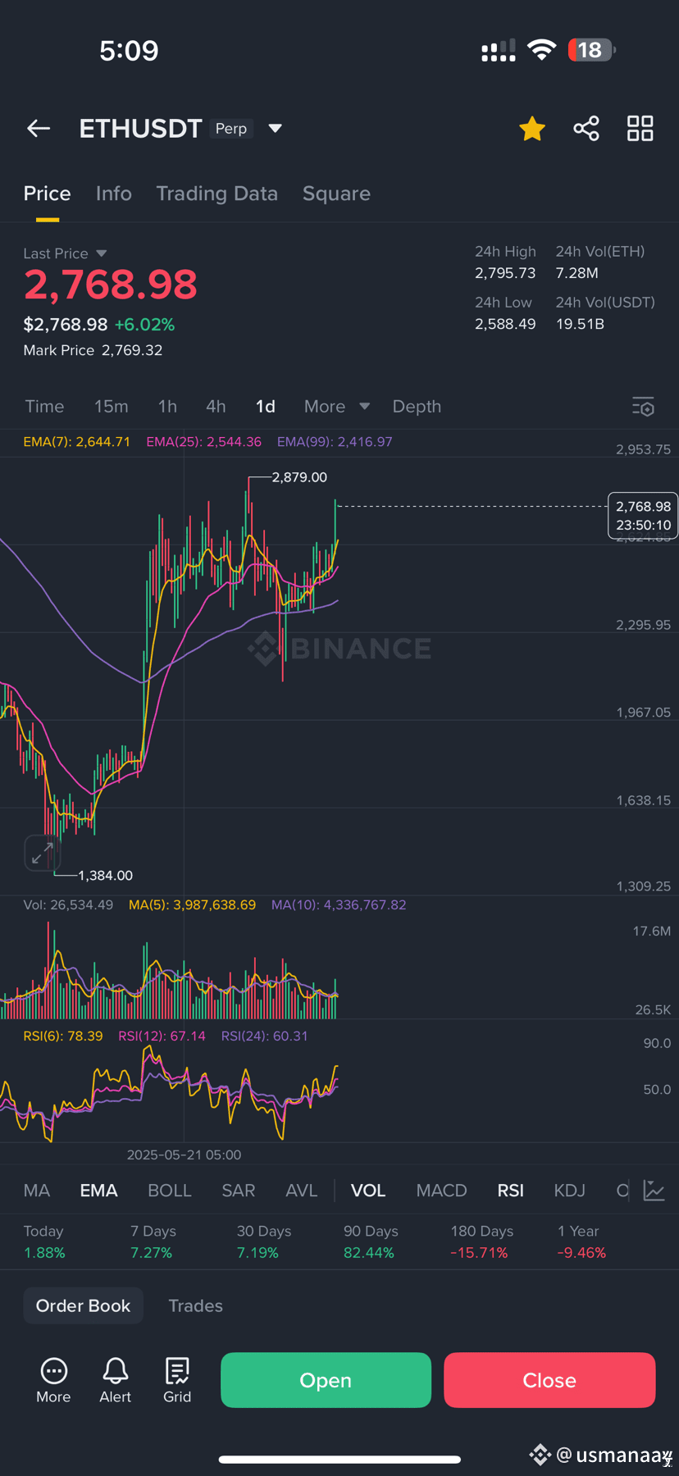Tap the 7 Days 7.27% performance

153,1242
